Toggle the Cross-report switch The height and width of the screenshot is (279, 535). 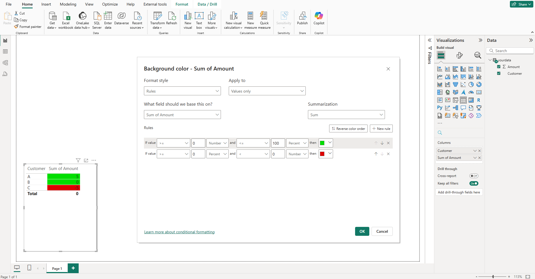[474, 176]
